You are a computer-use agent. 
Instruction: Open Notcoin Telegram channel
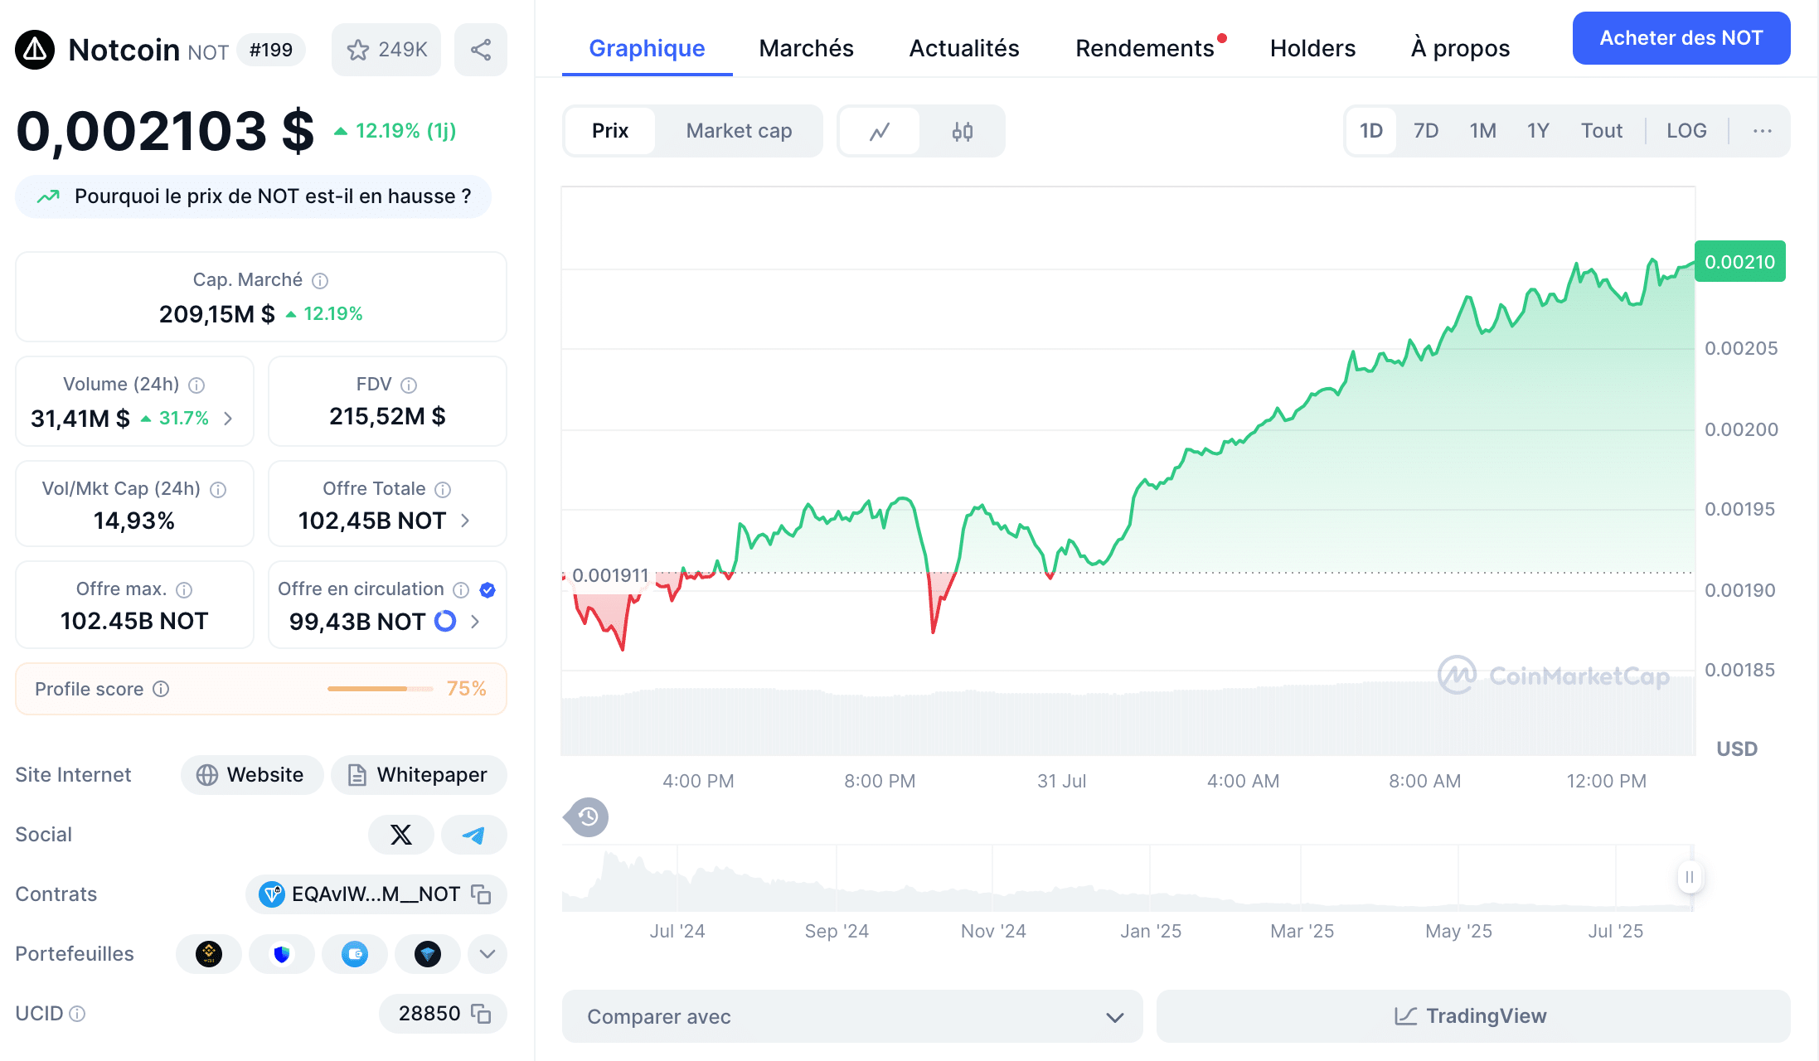click(474, 835)
